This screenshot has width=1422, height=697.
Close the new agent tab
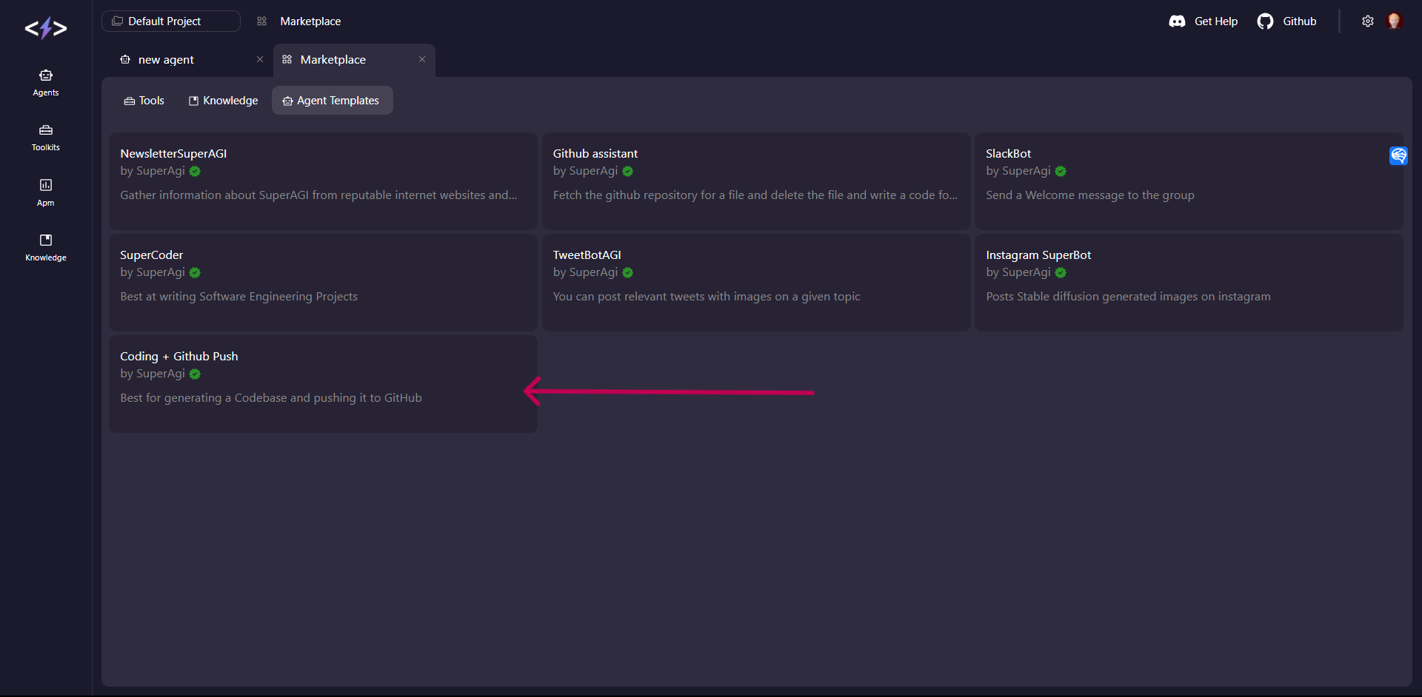(260, 59)
